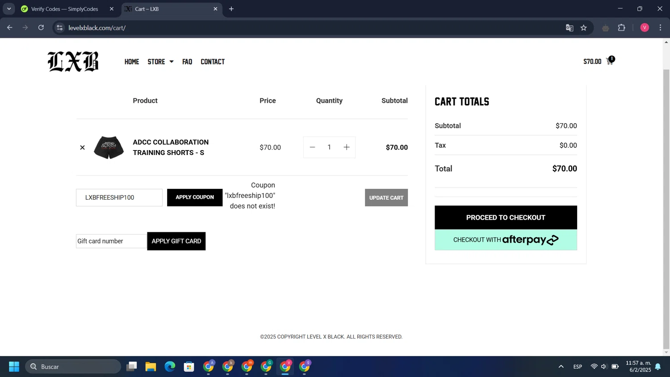
Task: Checkout with Afterpay
Action: tap(506, 240)
